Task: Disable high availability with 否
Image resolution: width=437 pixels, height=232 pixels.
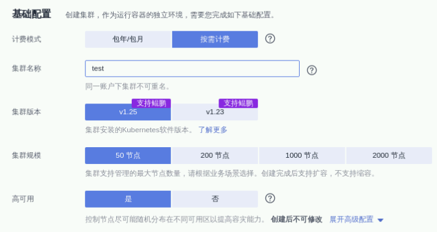Action: click(215, 199)
